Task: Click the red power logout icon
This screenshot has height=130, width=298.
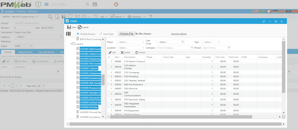Action: [x=116, y=4]
